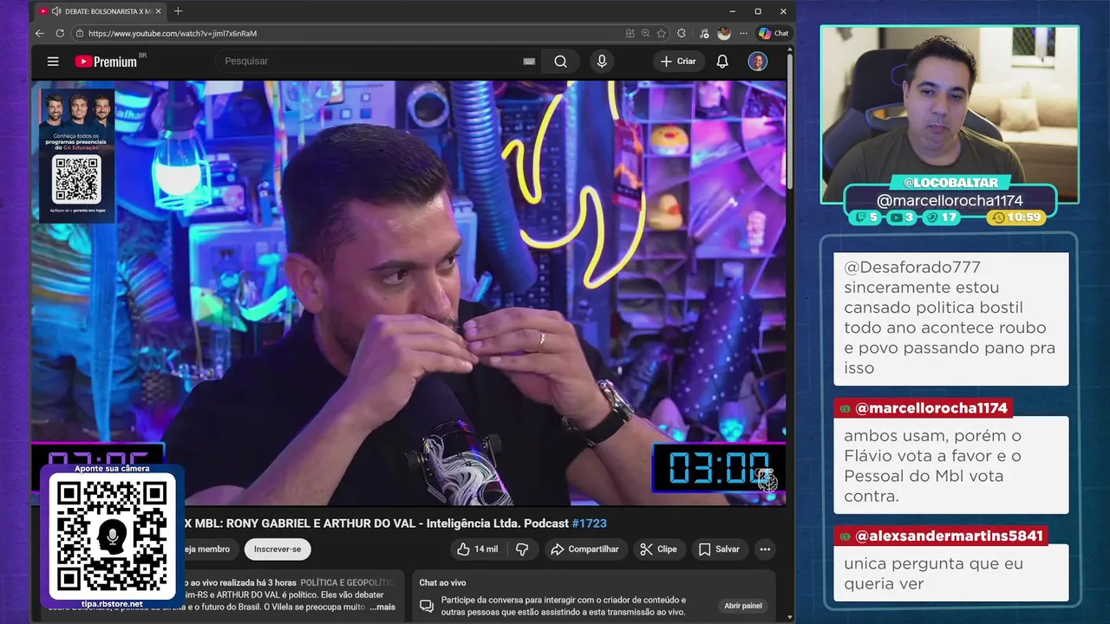Like the video with 14 mil
This screenshot has width=1110, height=624.
coord(478,549)
